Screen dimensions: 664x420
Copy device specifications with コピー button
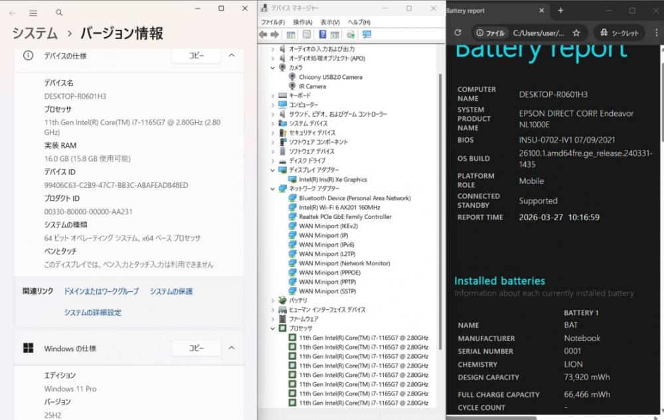point(196,56)
